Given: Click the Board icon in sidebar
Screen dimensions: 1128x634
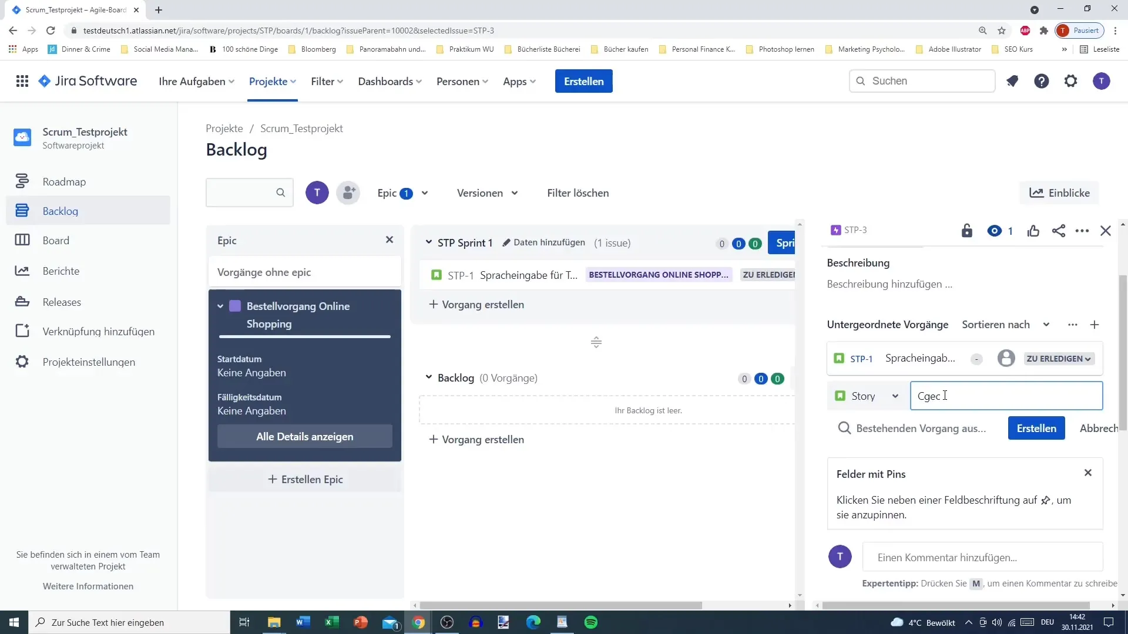Looking at the screenshot, I should click(22, 240).
